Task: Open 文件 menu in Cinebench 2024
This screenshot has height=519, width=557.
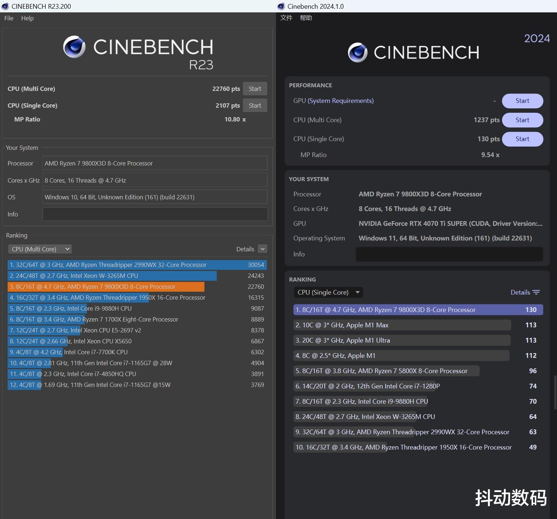Action: pos(286,18)
